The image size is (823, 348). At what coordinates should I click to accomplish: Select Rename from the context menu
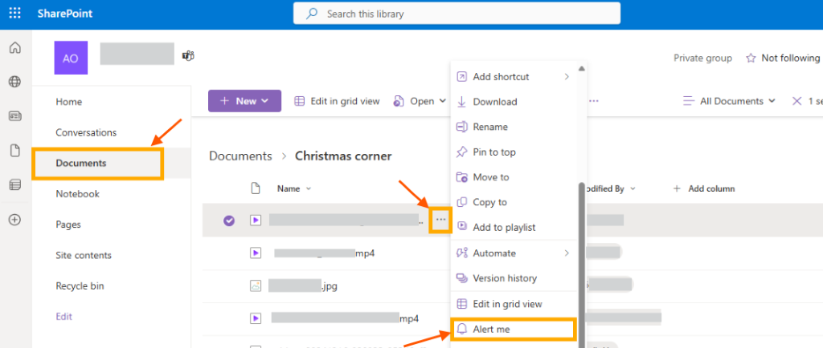point(514,127)
